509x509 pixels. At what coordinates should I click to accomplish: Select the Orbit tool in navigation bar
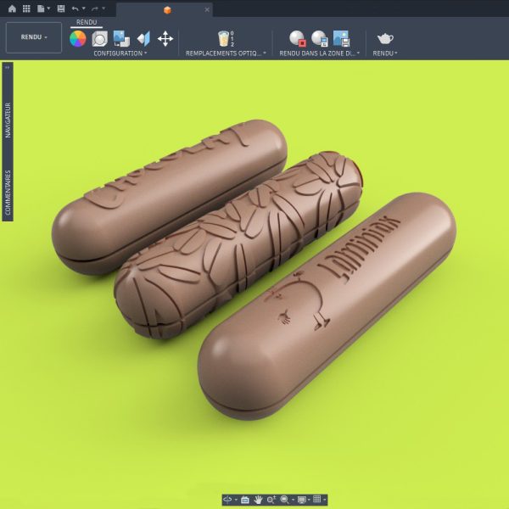[x=227, y=500]
